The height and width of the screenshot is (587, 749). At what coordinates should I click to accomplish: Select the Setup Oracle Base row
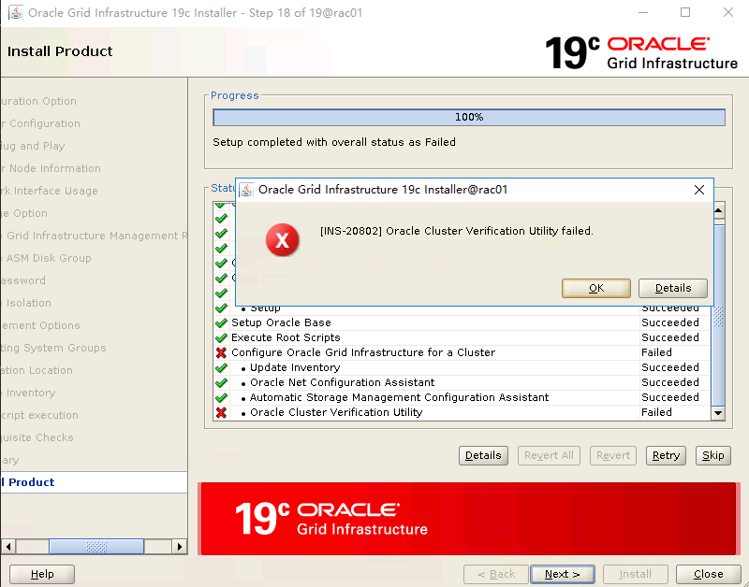click(x=462, y=322)
